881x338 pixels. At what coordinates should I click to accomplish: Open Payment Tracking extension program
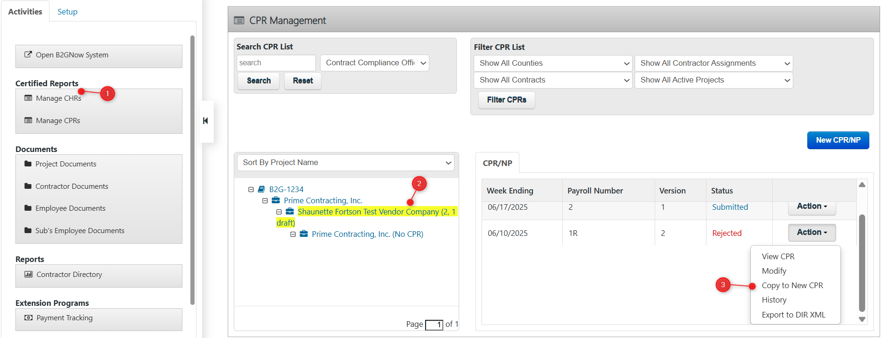[64, 317]
